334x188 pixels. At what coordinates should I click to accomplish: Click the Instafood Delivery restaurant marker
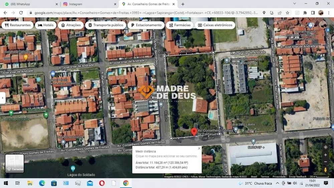pos(26,57)
